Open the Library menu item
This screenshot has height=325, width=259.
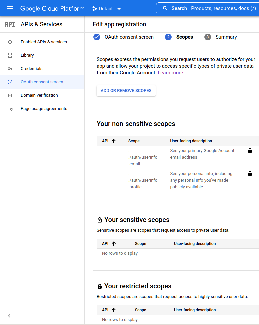(x=27, y=55)
